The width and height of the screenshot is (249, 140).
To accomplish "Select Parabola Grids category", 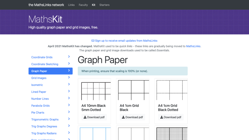I will (x=50, y=105).
